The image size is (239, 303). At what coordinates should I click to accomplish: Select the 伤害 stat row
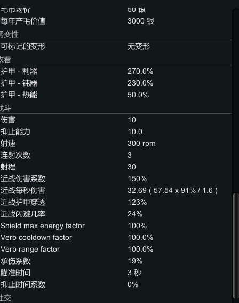(116, 120)
